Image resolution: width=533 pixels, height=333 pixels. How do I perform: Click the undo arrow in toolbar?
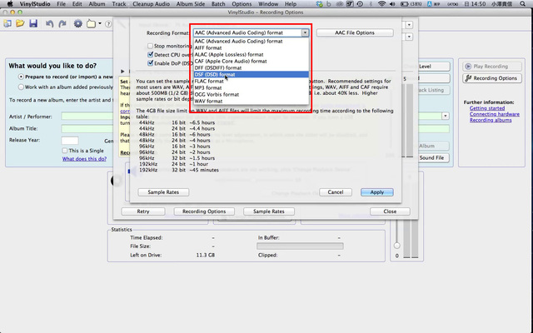(x=47, y=22)
